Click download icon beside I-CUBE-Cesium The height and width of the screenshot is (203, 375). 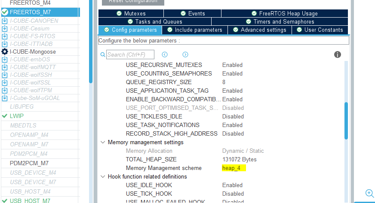(5, 28)
